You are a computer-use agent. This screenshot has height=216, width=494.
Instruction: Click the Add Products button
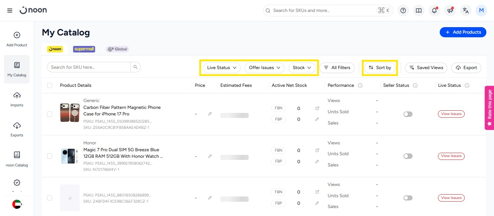coord(463,32)
